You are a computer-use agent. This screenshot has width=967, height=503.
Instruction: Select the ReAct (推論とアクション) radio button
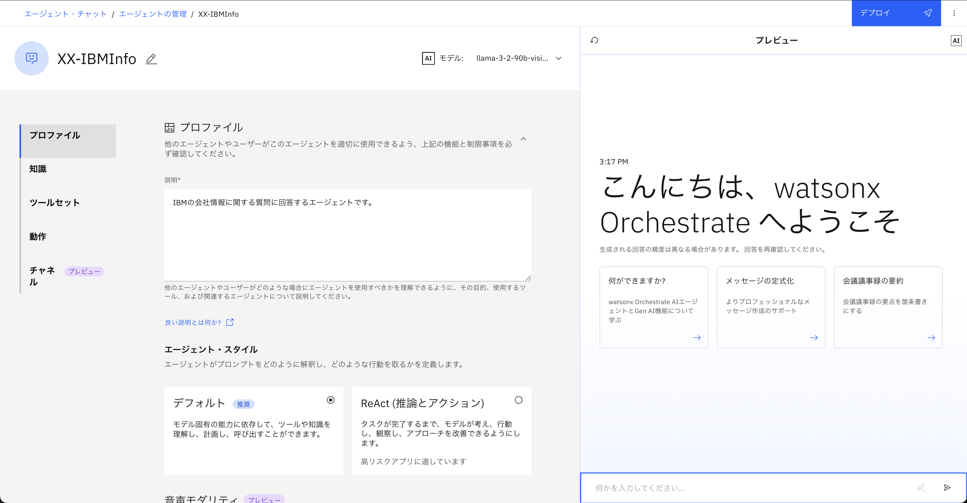click(518, 400)
